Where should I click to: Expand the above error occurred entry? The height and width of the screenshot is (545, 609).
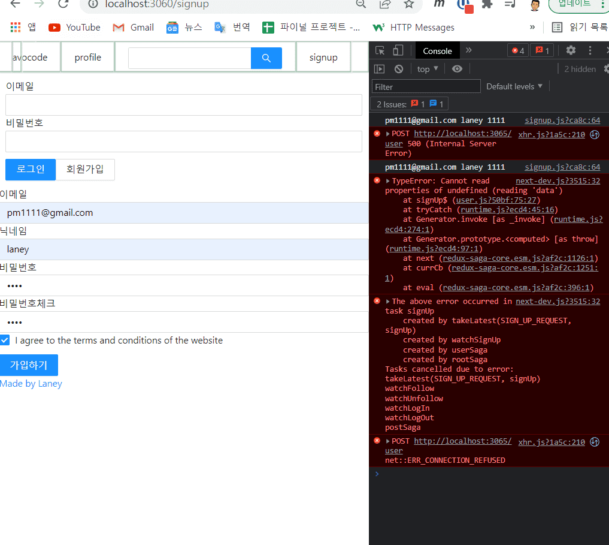(x=387, y=302)
